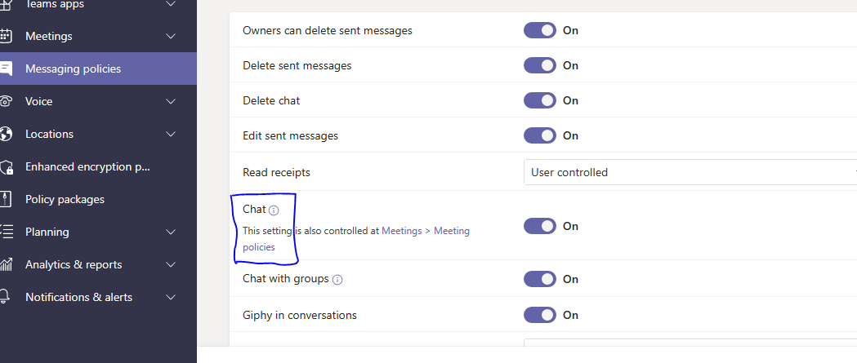Viewport: 857px width, 363px height.
Task: Select Messaging policies in the sidebar
Action: coord(98,69)
